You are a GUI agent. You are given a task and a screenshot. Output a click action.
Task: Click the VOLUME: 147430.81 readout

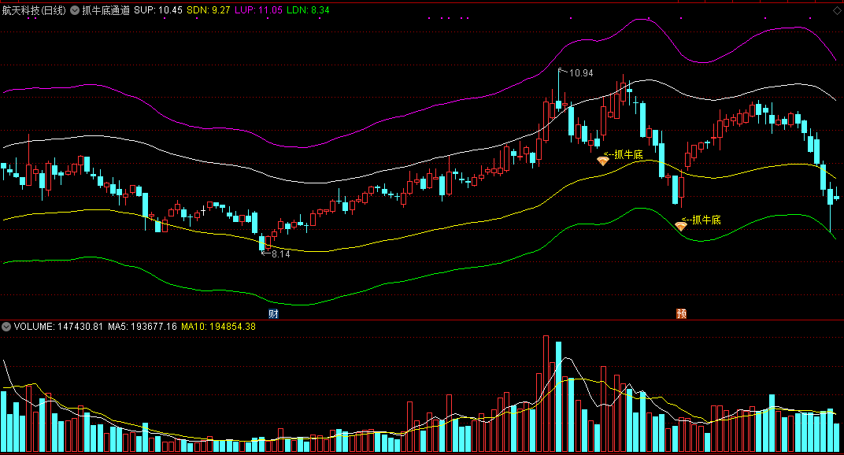tap(59, 327)
